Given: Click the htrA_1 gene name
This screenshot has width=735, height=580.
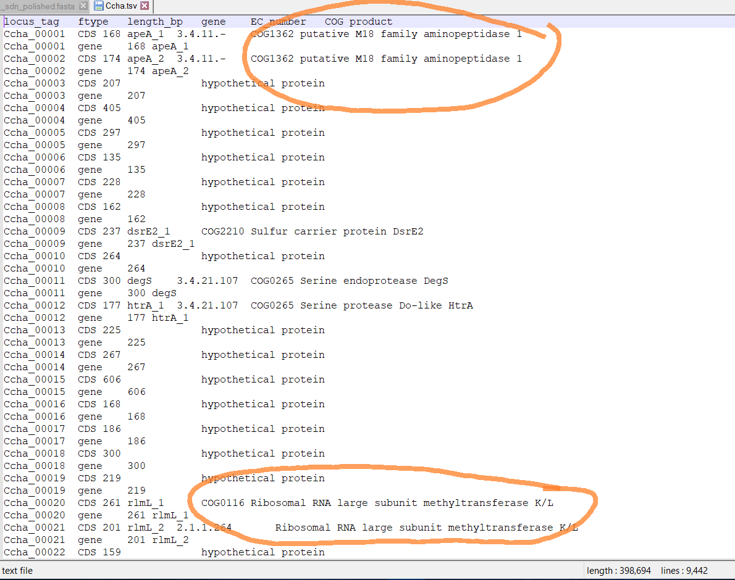Looking at the screenshot, I should pos(145,305).
